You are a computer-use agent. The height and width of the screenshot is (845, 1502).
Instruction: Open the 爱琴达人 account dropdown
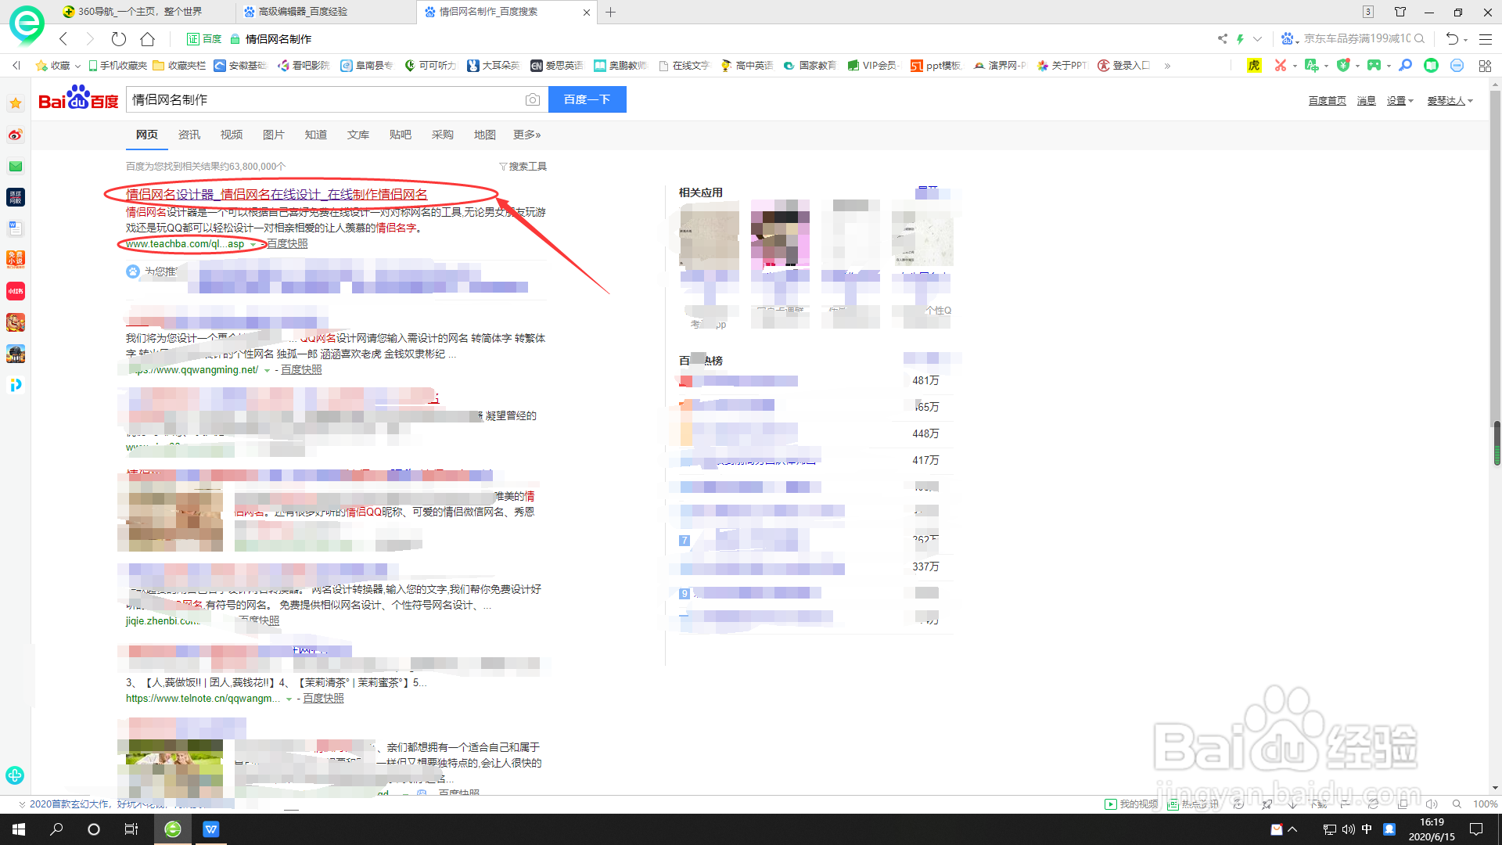click(x=1450, y=101)
